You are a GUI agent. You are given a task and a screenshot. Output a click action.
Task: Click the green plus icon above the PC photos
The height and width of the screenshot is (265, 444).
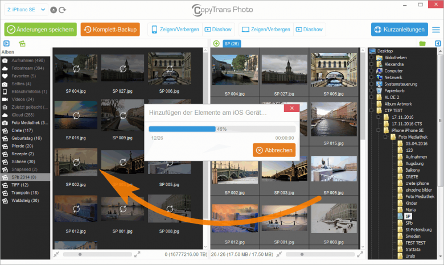216,43
